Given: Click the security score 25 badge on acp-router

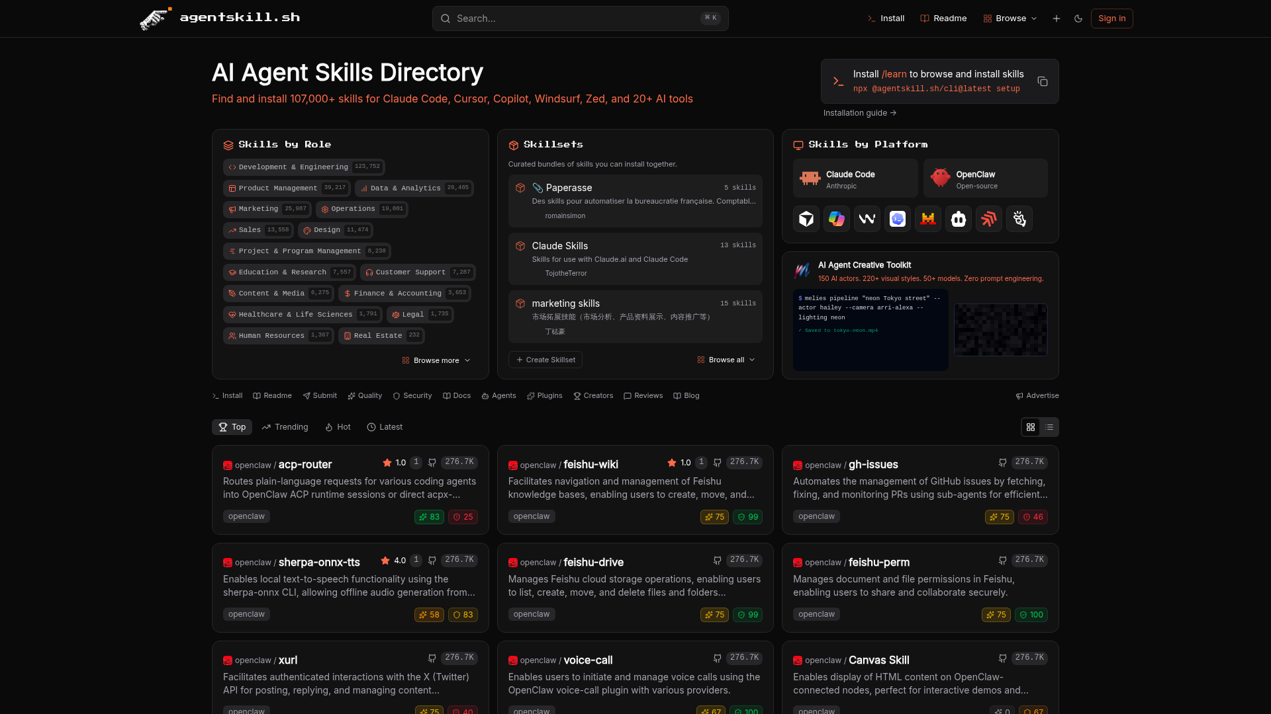Looking at the screenshot, I should click(x=463, y=517).
